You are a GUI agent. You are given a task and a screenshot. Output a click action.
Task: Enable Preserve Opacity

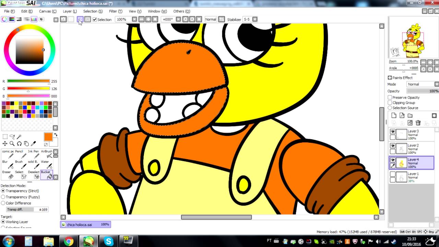tap(390, 97)
